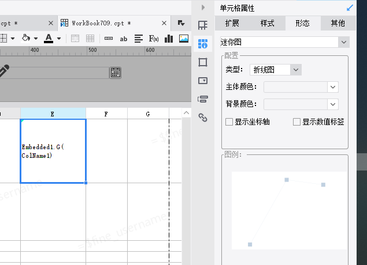
Task: Enable 显示坐标轴 checkbox
Action: pos(229,122)
